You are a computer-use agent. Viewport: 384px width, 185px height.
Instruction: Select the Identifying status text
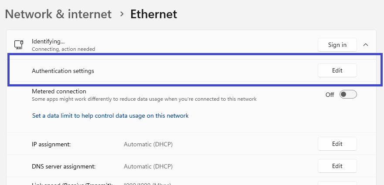[x=48, y=42]
